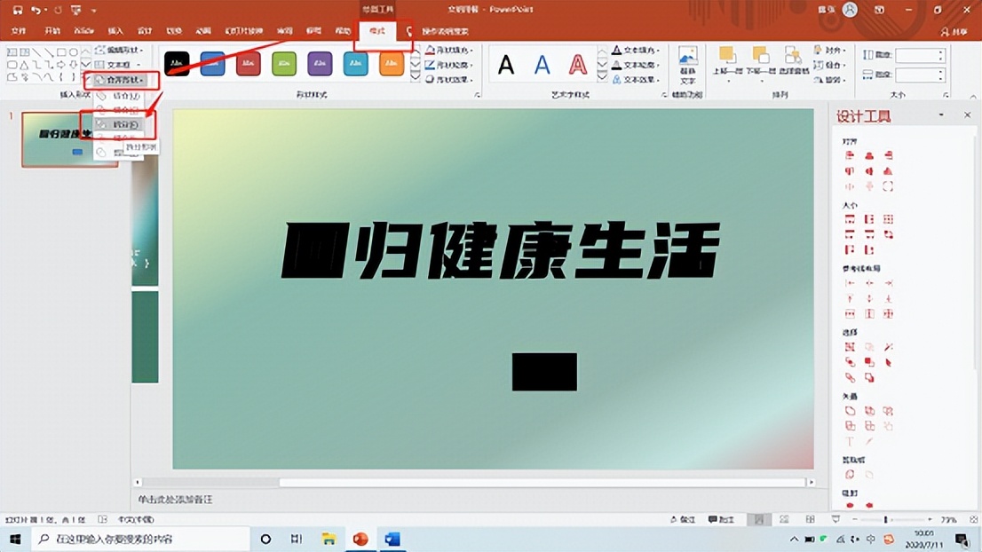Apply the blue A WordArt style
This screenshot has height=552, width=982.
(542, 65)
